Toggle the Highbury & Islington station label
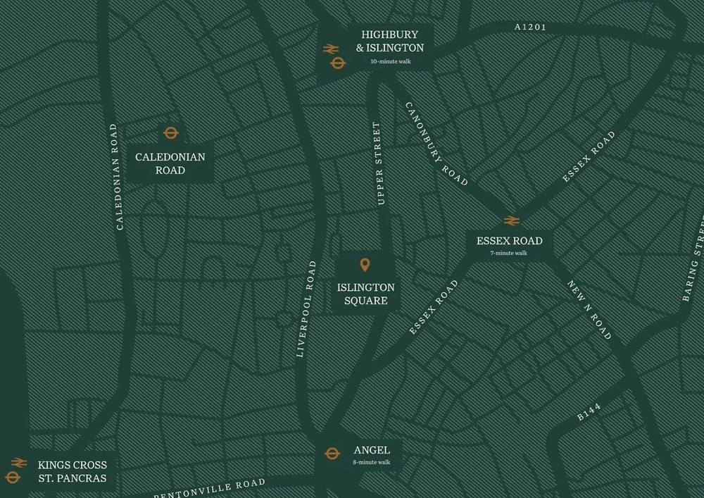 point(389,41)
